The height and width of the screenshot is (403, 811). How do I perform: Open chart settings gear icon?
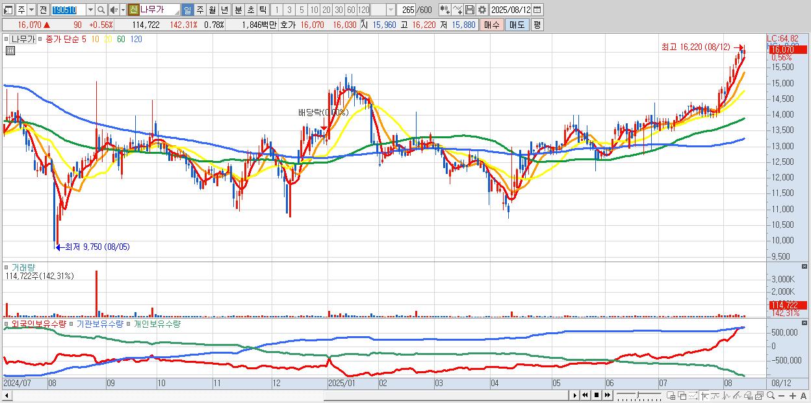point(482,10)
